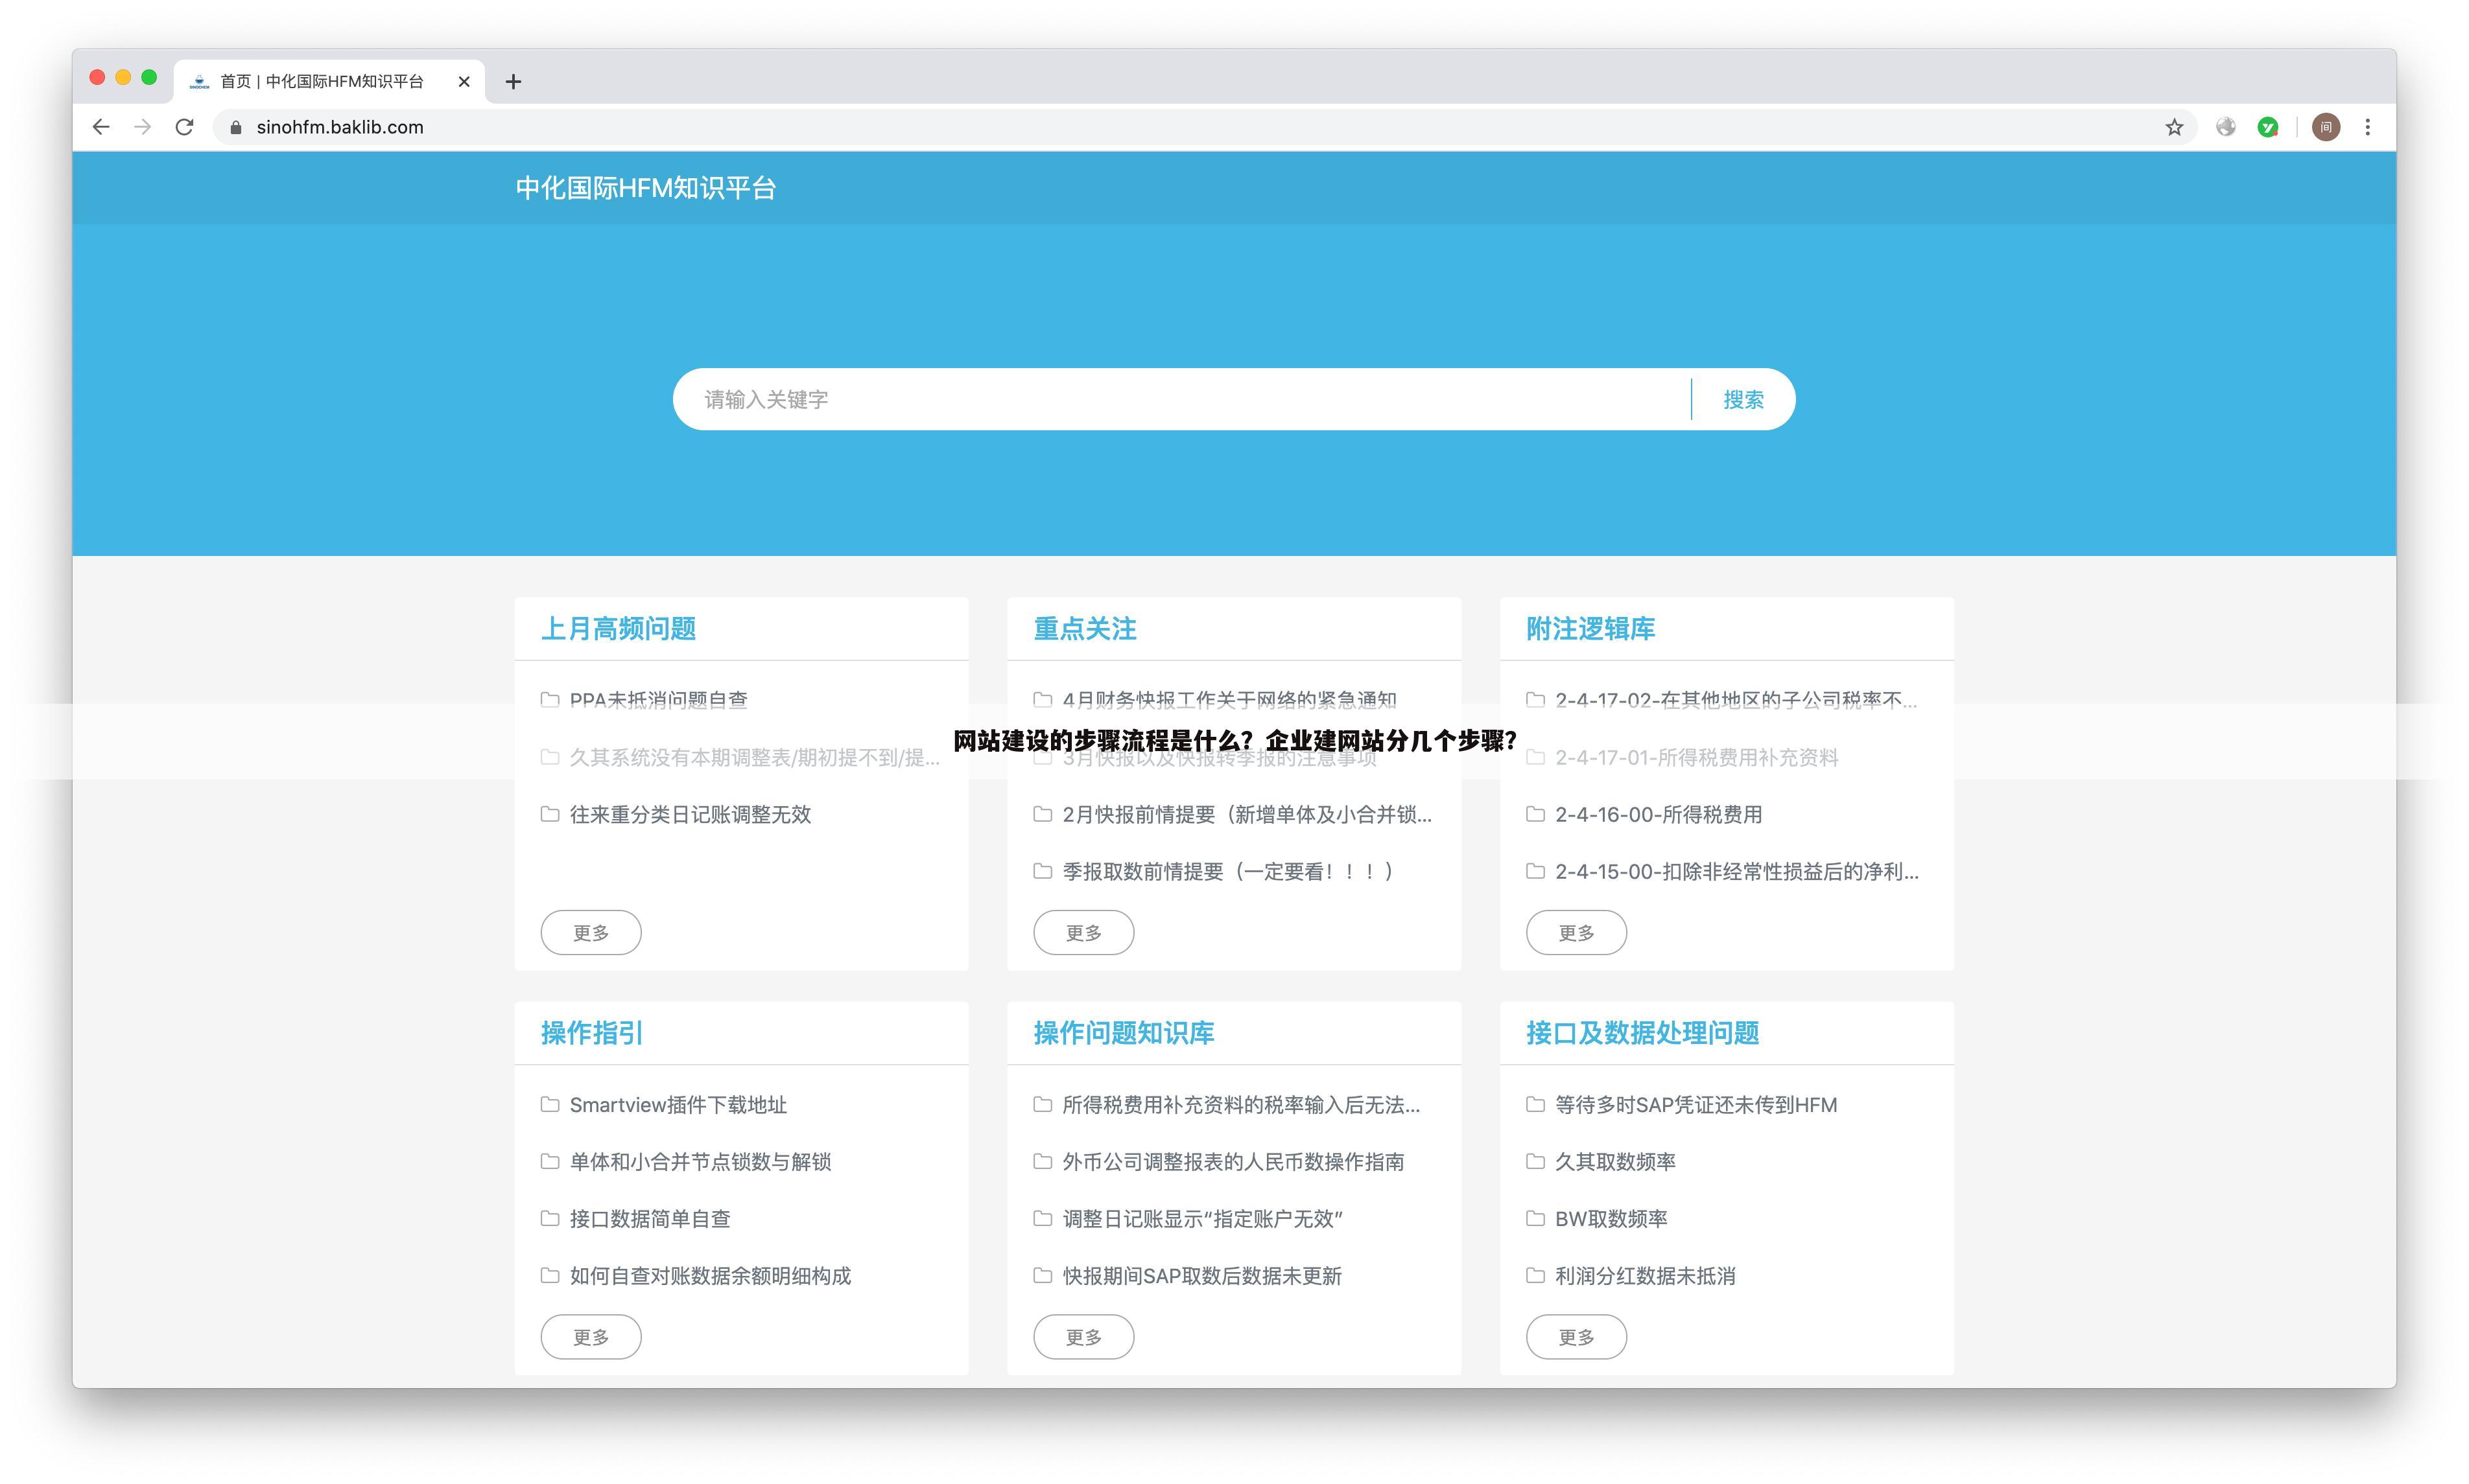This screenshot has height=1484, width=2469.
Task: Open article 单体和小合并节点锁数与解锁
Action: [700, 1161]
